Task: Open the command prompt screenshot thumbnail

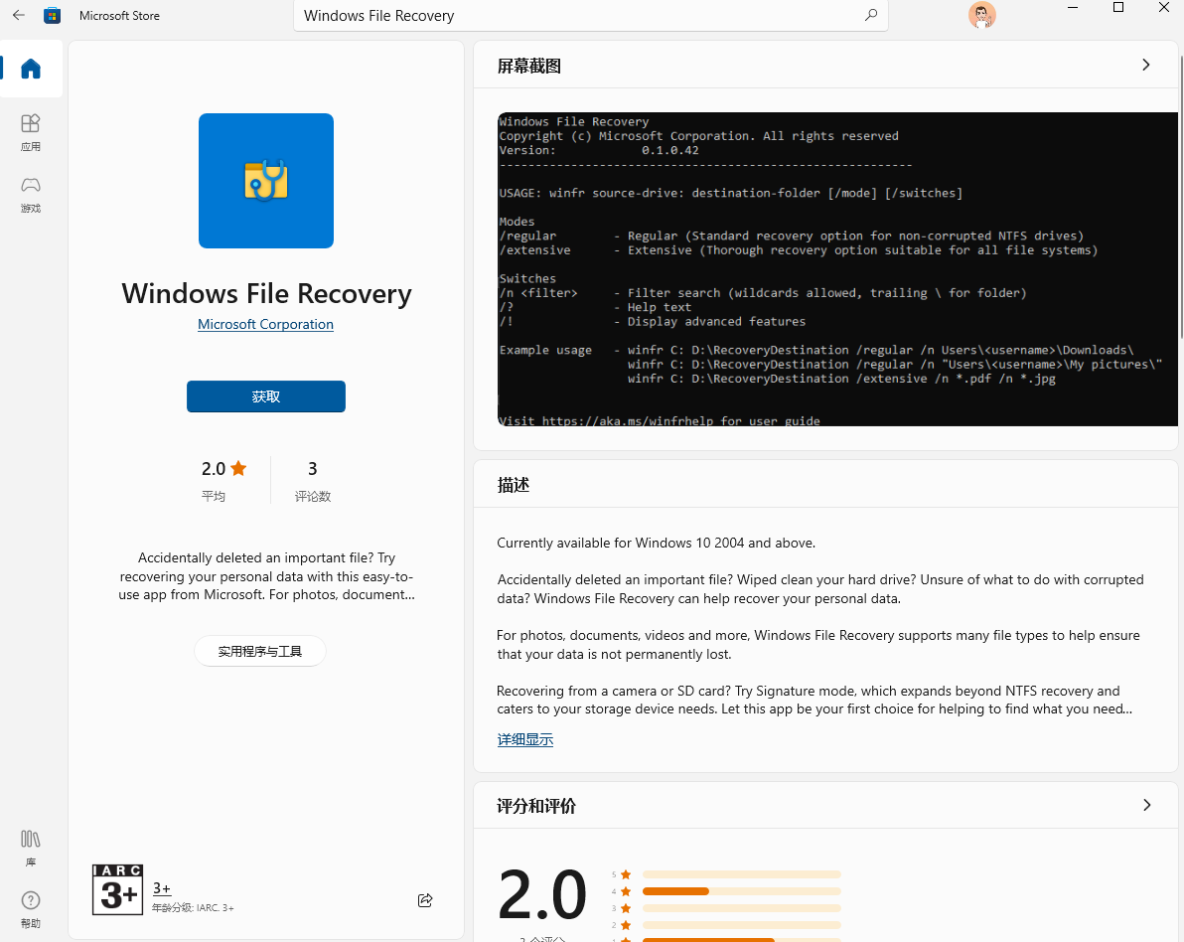Action: pyautogui.click(x=836, y=269)
